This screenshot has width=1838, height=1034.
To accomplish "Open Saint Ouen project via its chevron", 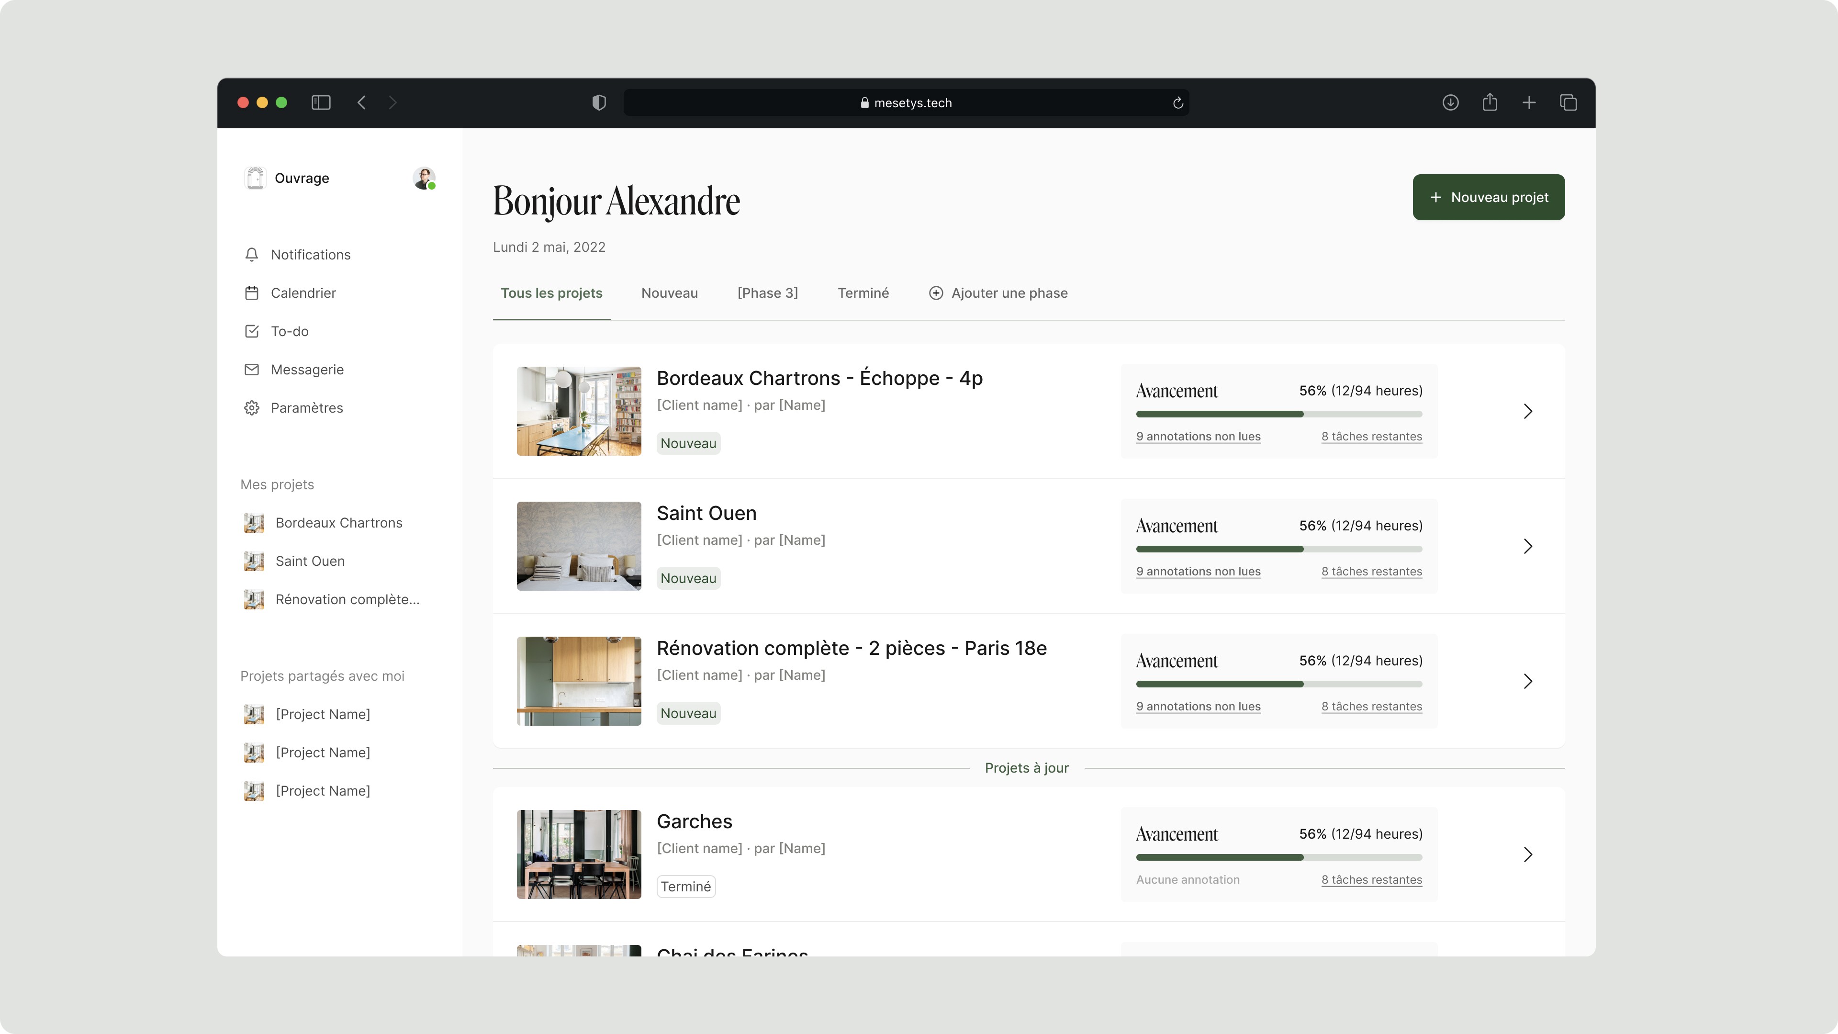I will (1528, 546).
